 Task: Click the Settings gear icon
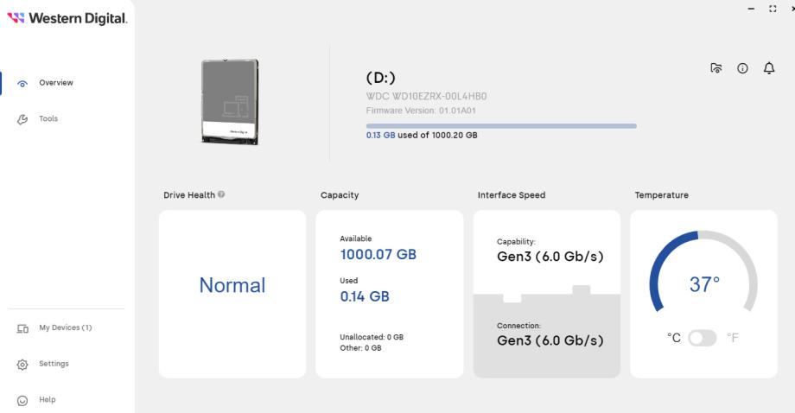coord(22,365)
